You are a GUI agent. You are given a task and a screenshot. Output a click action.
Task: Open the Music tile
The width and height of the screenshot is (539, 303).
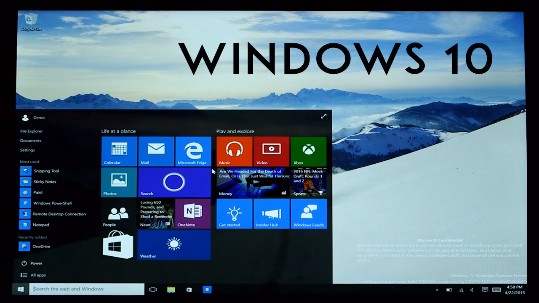(234, 151)
